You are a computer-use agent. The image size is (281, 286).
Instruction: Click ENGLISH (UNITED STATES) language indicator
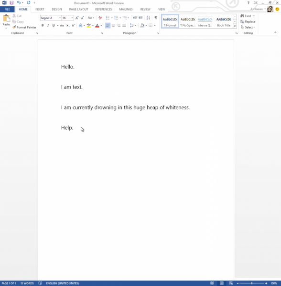coord(63,283)
